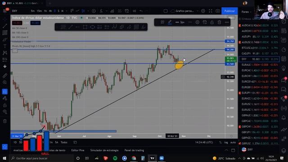Open the candle chart type selector

[83, 11]
